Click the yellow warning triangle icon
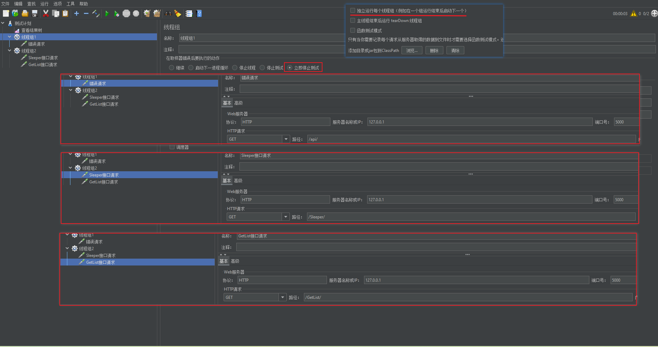This screenshot has width=658, height=347. (x=634, y=13)
